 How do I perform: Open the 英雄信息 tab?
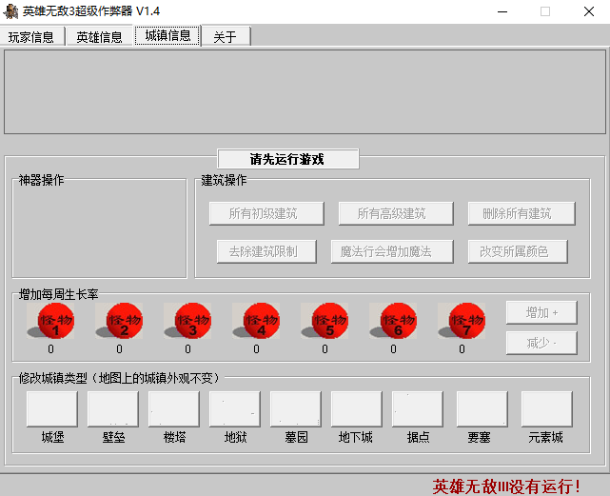click(100, 37)
